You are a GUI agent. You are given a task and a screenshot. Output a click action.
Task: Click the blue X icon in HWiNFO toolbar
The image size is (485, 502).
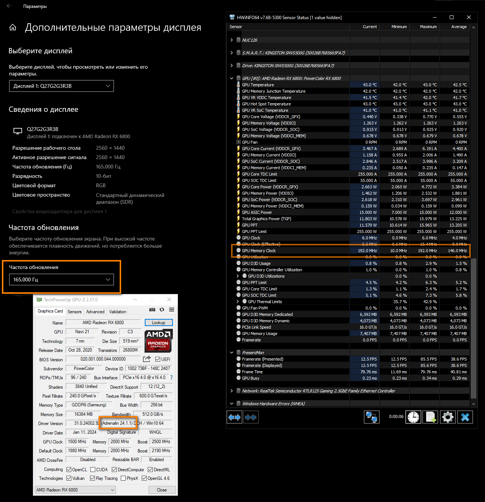coord(465,417)
